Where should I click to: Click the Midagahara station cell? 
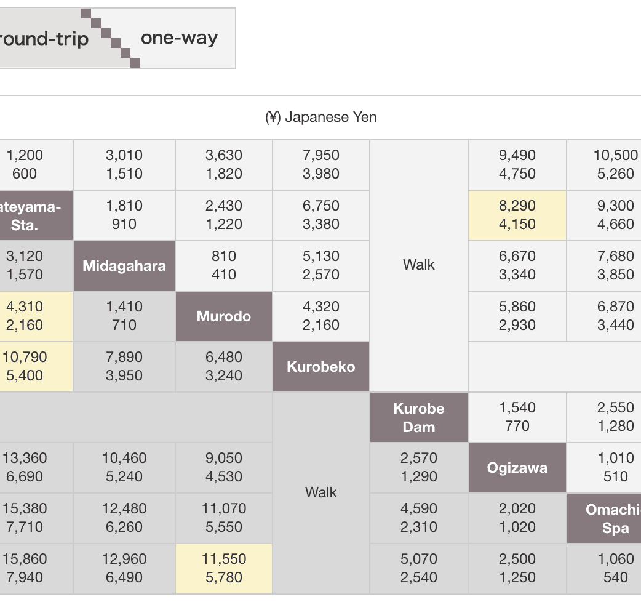(124, 266)
